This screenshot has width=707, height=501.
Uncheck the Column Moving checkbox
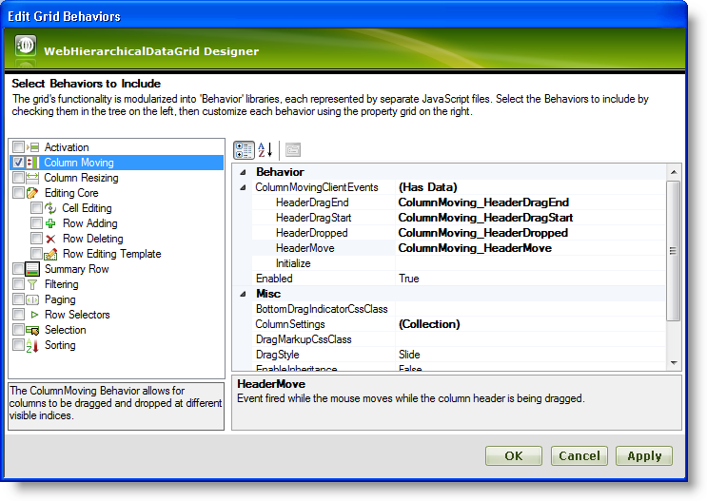18,163
